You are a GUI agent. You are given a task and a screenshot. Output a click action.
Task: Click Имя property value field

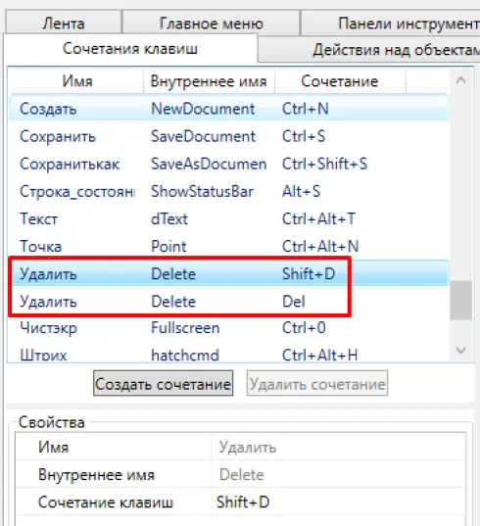point(339,447)
